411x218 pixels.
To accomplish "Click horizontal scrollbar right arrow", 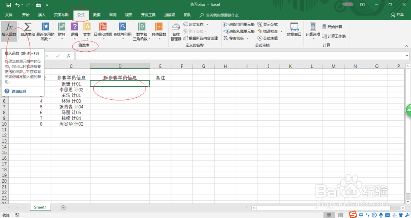I will click(x=403, y=208).
